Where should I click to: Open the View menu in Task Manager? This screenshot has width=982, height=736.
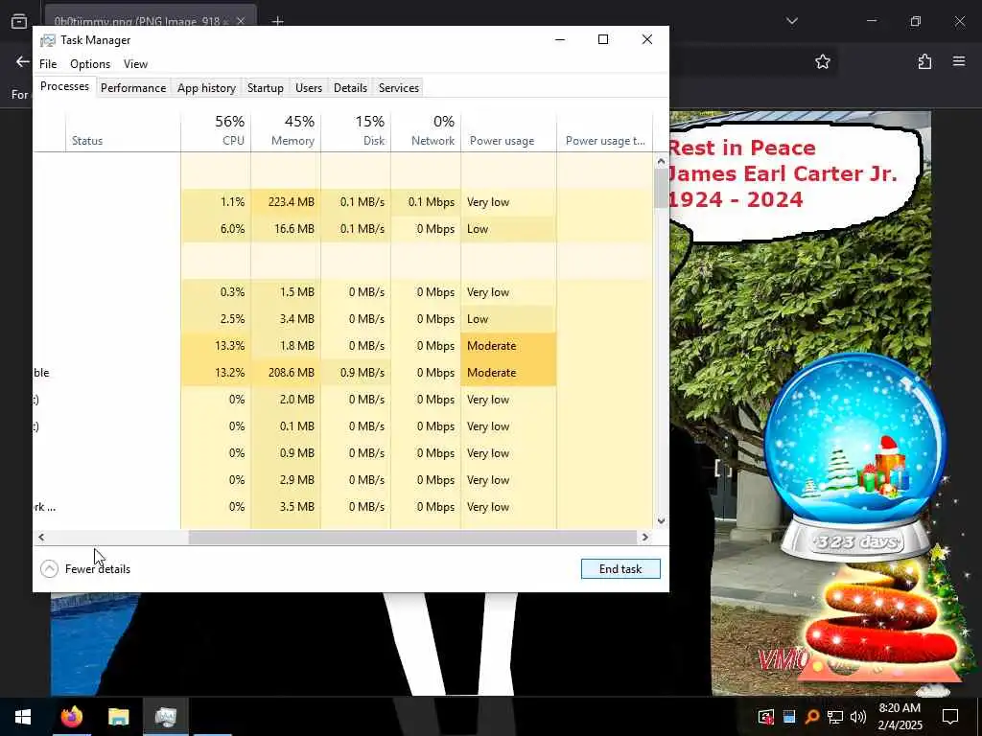pos(135,64)
